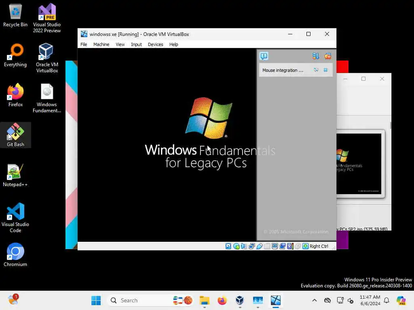414x310 pixels.
Task: Open Copilot preview from the taskbar
Action: [x=401, y=300]
